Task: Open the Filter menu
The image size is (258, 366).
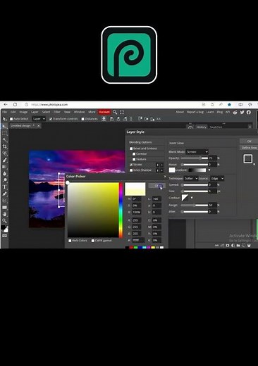Action: coord(57,112)
